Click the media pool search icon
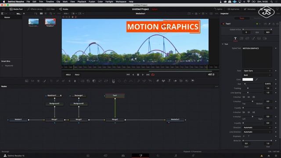281x158 pixels. [x=51, y=14]
